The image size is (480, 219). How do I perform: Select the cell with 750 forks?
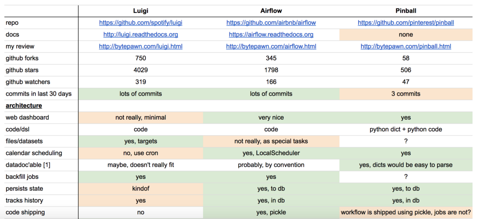(x=141, y=58)
